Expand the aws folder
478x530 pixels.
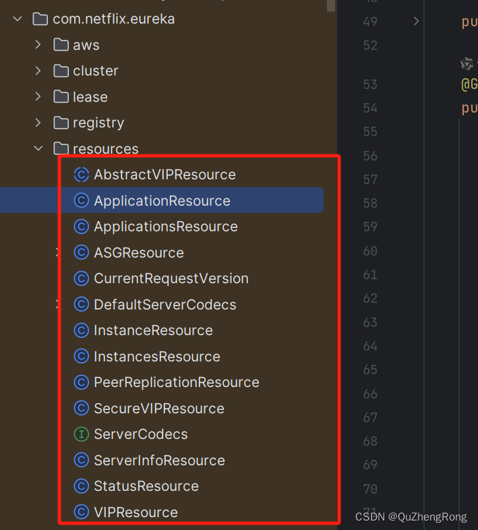tap(38, 45)
